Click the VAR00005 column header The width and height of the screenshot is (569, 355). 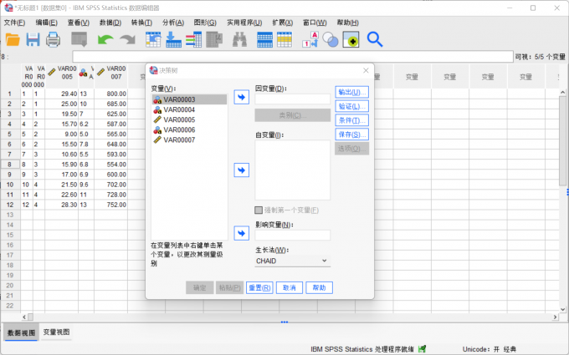(x=62, y=76)
